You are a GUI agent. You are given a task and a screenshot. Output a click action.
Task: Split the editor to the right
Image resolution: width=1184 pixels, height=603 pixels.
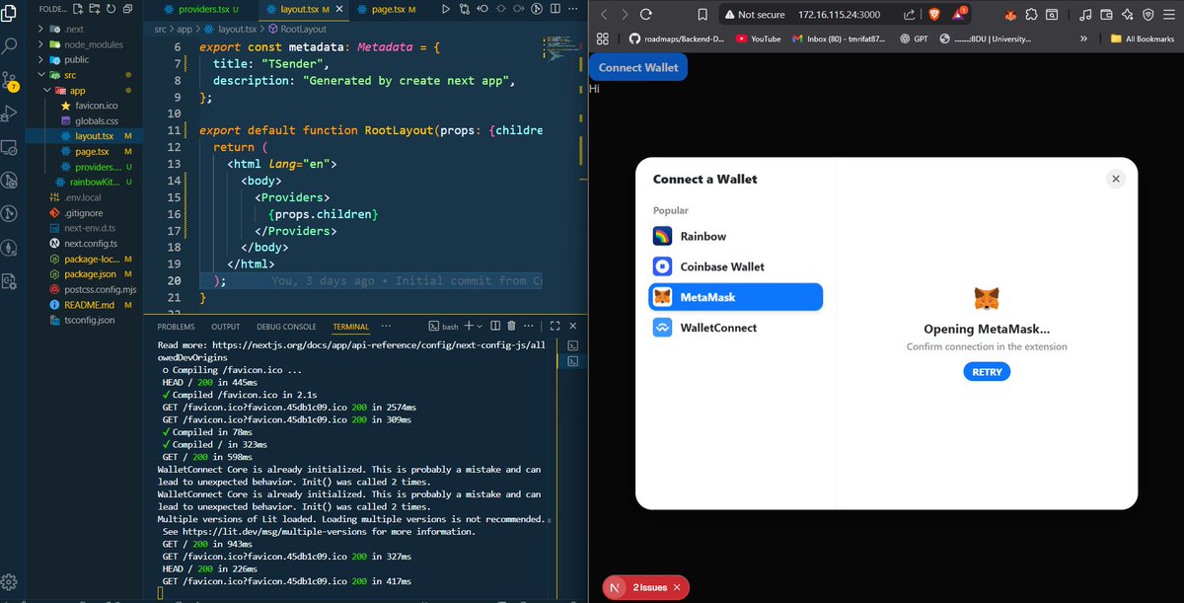point(555,9)
